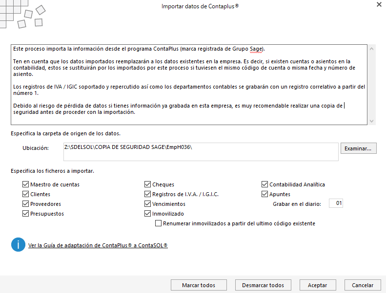Image resolution: width=386 pixels, height=293 pixels.
Task: Click into the Ubicación path field
Action: pos(201,152)
